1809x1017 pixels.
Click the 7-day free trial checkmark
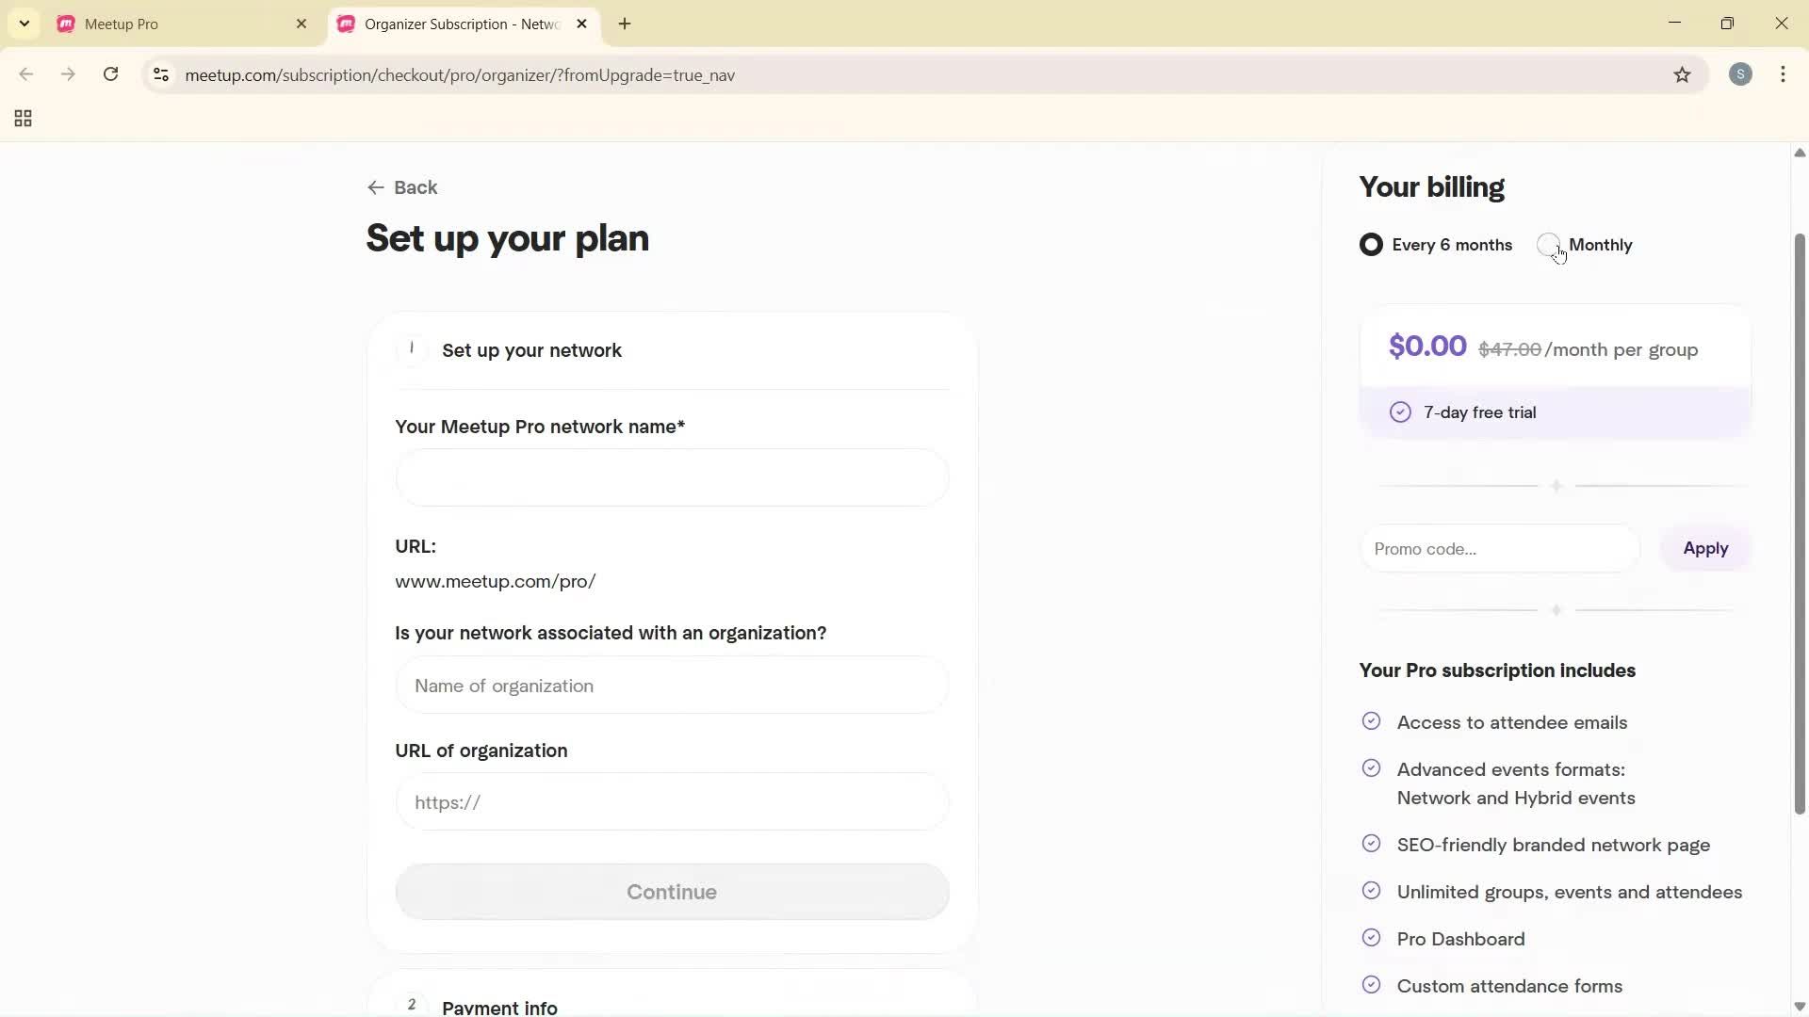[1401, 412]
